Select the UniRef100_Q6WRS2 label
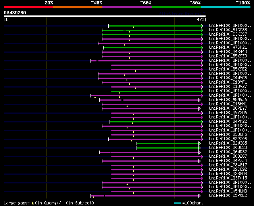The width and height of the screenshot is (254, 206). click(x=228, y=152)
